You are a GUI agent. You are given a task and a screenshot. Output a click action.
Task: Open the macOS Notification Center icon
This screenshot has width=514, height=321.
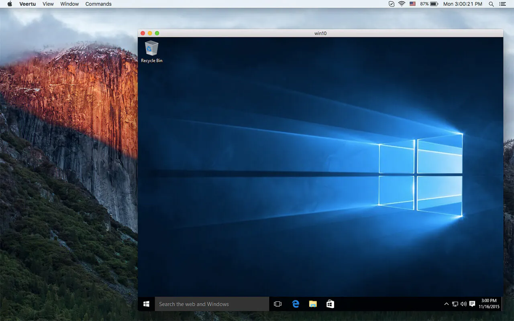502,4
